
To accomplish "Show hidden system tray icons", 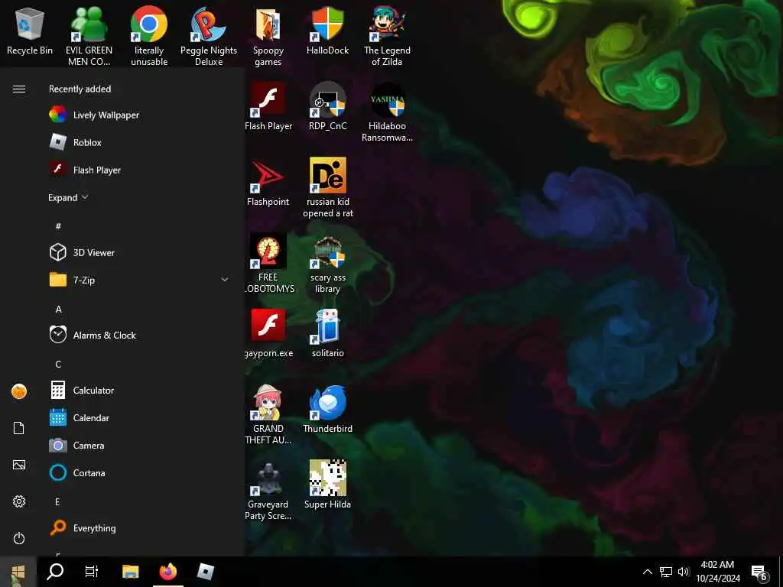I will (647, 572).
